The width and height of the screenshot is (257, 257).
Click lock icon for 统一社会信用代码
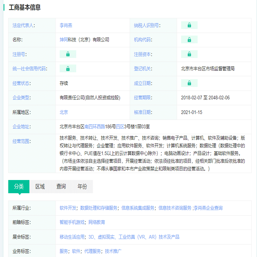click(68, 69)
